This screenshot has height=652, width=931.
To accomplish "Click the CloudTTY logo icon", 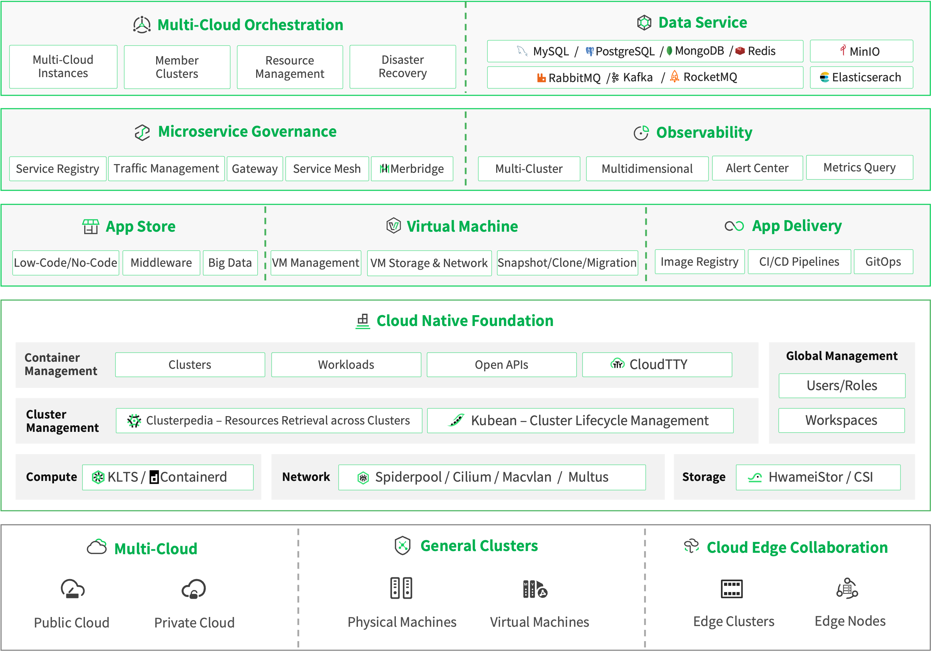I will (618, 364).
